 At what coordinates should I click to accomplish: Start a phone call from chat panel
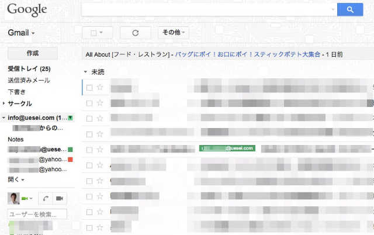click(46, 198)
